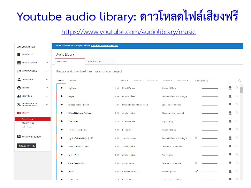The image size is (251, 188).
Task: Open the youtube.com/audiolibrary/music link
Action: 129,32
